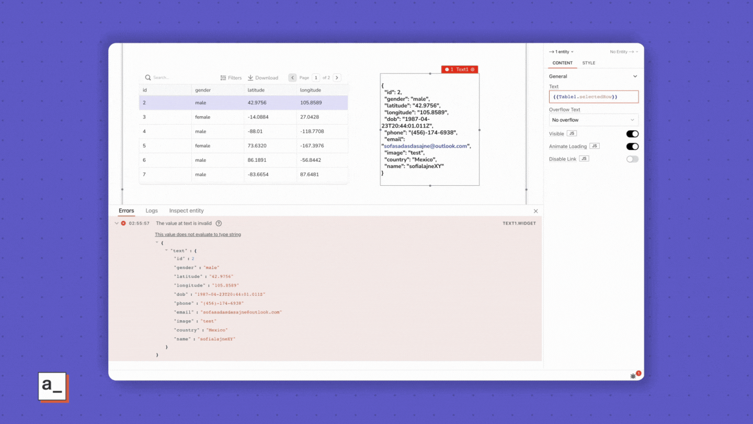Click the id column header

click(x=165, y=90)
